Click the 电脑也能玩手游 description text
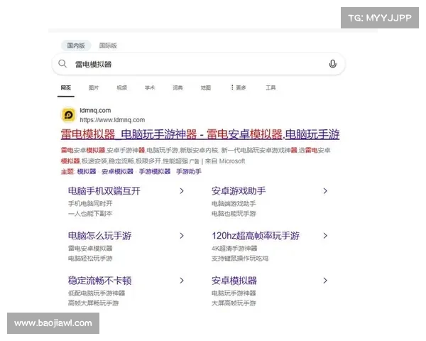This screenshot has height=341, width=426. click(x=234, y=213)
